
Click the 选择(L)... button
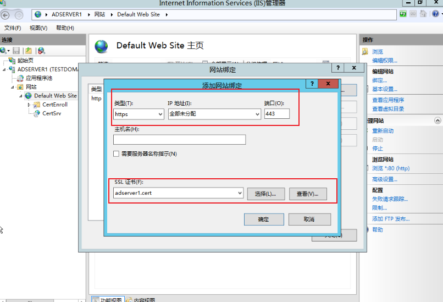tap(266, 194)
